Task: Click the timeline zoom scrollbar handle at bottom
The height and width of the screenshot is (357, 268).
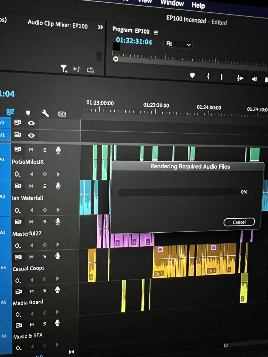Action: click(x=225, y=345)
